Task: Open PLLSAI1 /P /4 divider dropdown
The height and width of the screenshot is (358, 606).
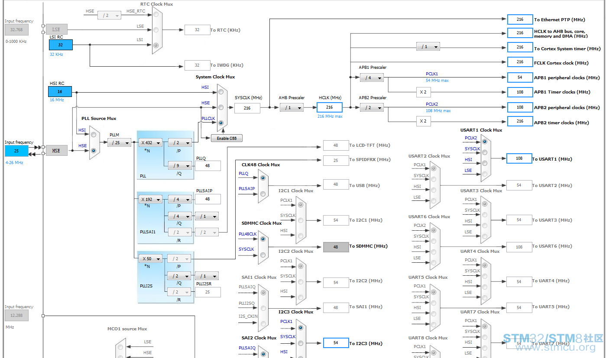Action: (179, 200)
